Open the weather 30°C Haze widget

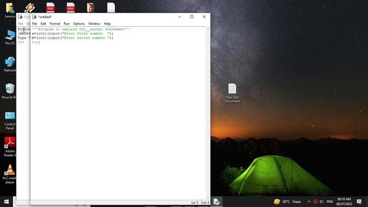287,202
